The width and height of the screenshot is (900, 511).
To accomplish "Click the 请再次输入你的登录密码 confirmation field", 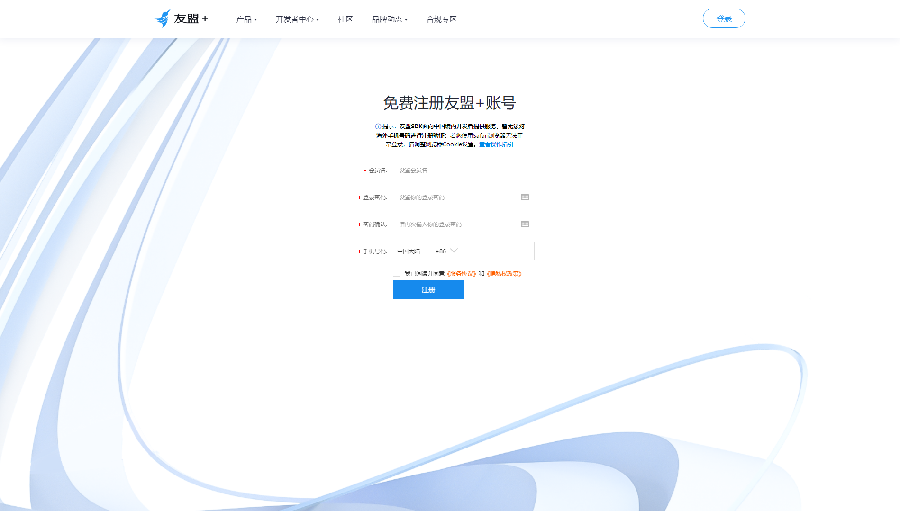I will [x=455, y=224].
